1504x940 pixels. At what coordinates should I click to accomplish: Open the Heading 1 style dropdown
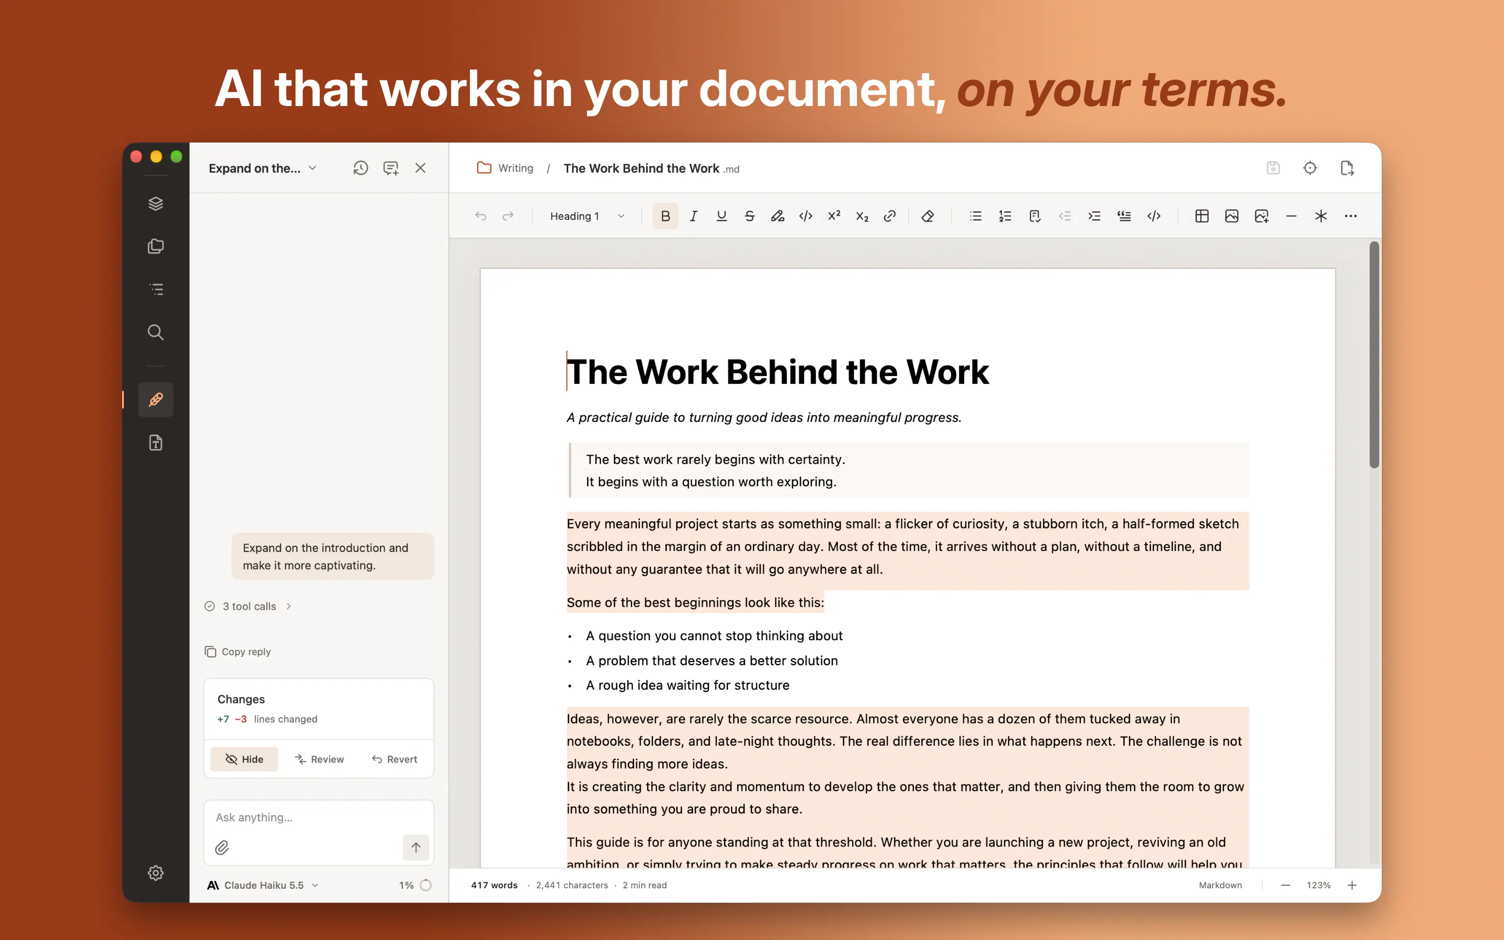click(x=586, y=216)
